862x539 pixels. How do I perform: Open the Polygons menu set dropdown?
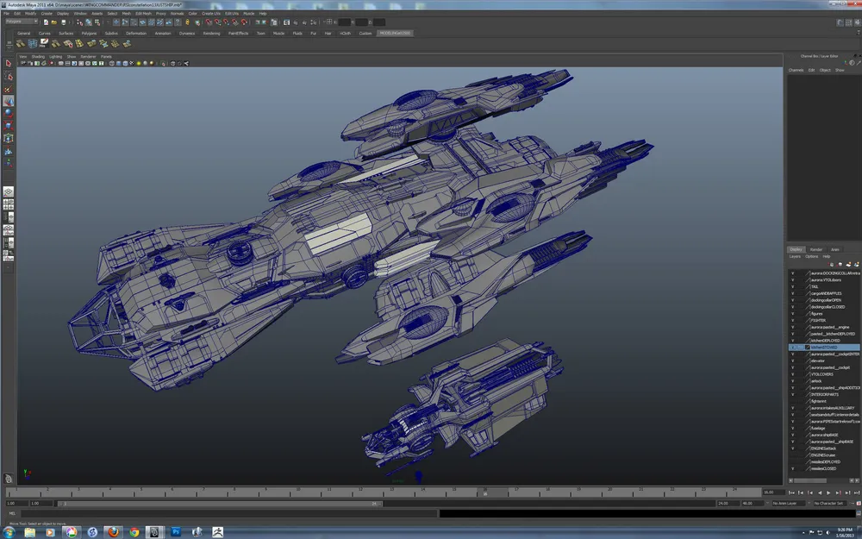tap(22, 22)
